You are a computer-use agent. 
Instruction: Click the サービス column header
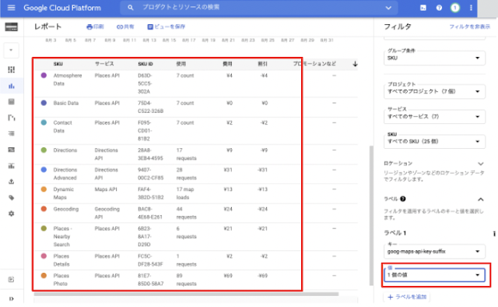click(104, 64)
